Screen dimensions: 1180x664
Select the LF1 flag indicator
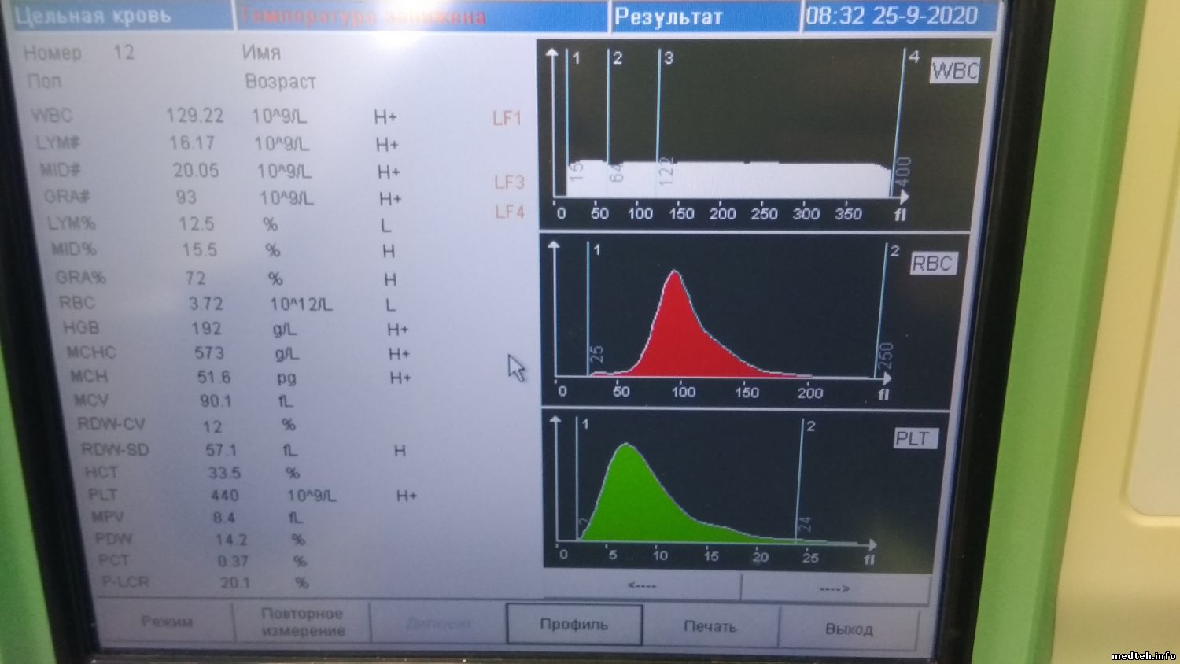tap(507, 118)
